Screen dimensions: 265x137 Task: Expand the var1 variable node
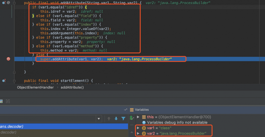click(138, 128)
